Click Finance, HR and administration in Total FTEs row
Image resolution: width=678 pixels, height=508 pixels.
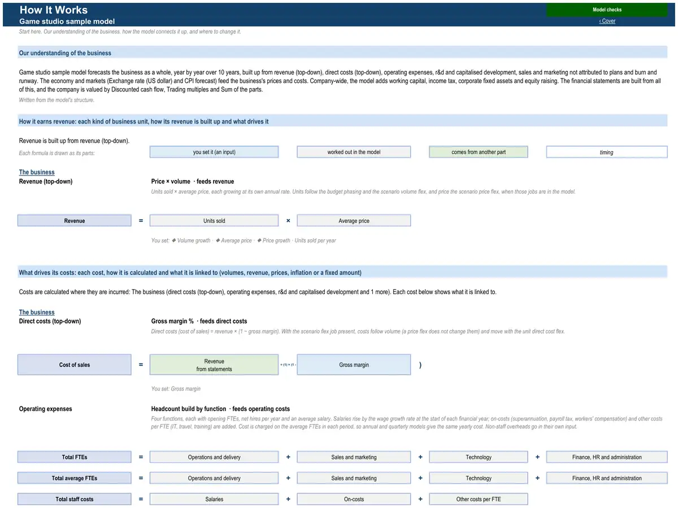(607, 457)
